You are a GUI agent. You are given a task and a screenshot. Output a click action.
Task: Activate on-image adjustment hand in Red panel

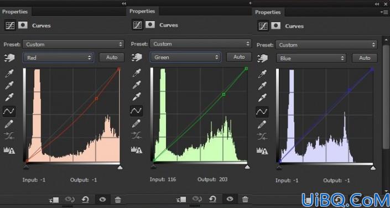9,58
